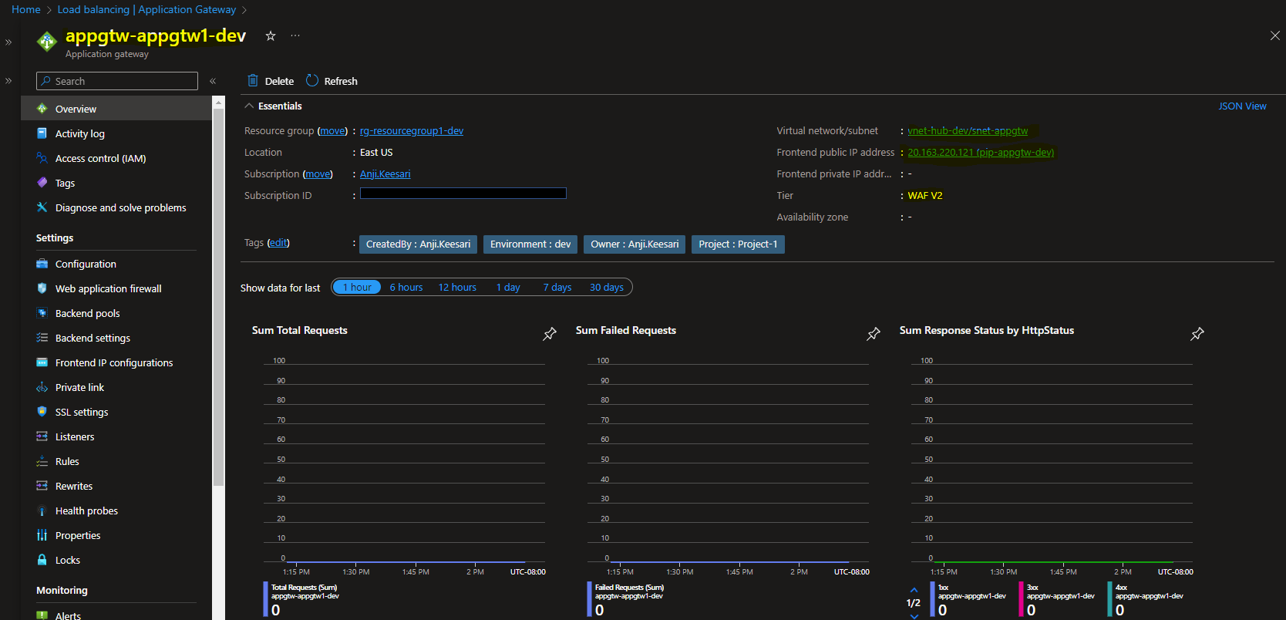The width and height of the screenshot is (1286, 620).
Task: Select the 1 hour time range
Action: [357, 287]
